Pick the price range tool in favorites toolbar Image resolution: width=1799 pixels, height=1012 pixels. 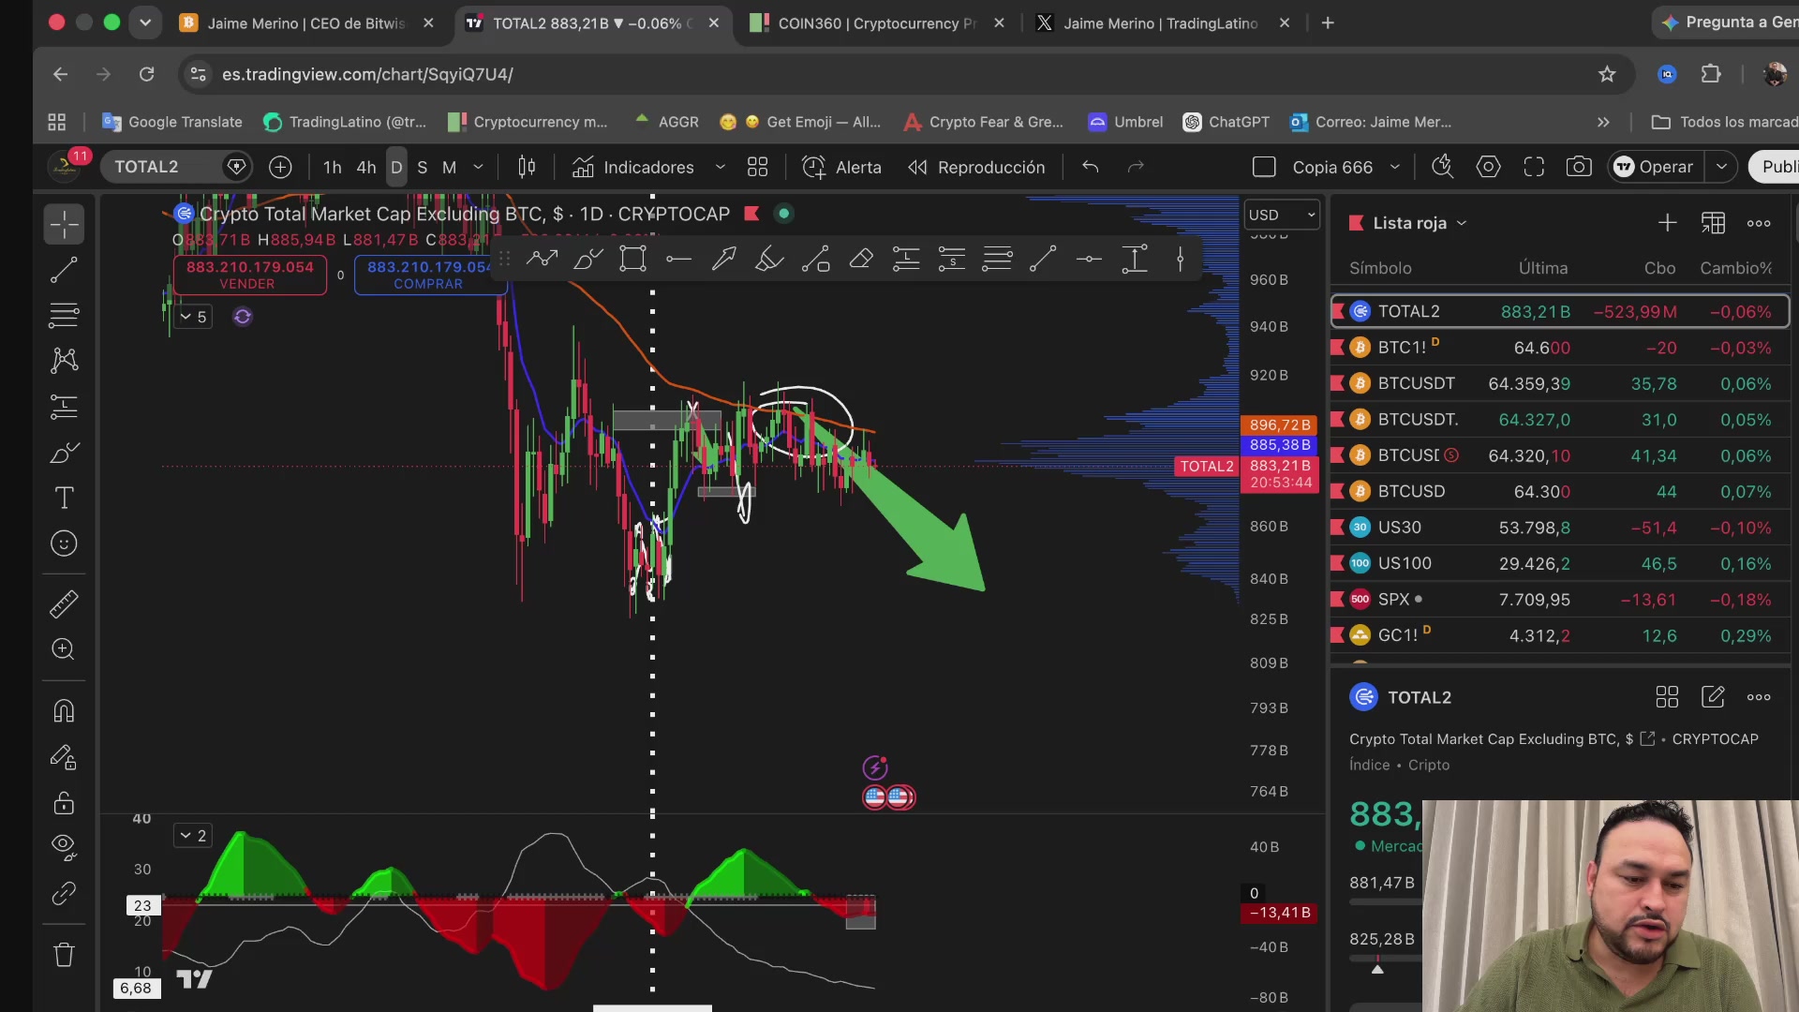1135,259
